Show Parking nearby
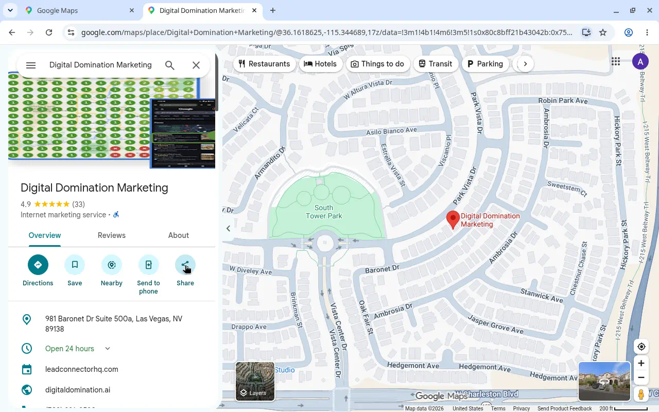This screenshot has height=412, width=659. pos(485,64)
